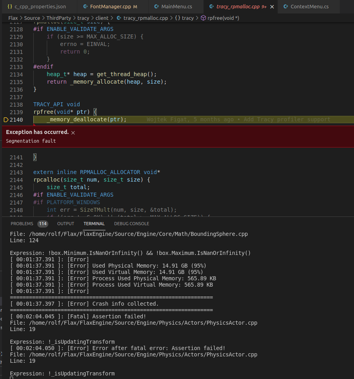
Task: Click the 114 badge next to PROBLEMS
Action: [42, 223]
